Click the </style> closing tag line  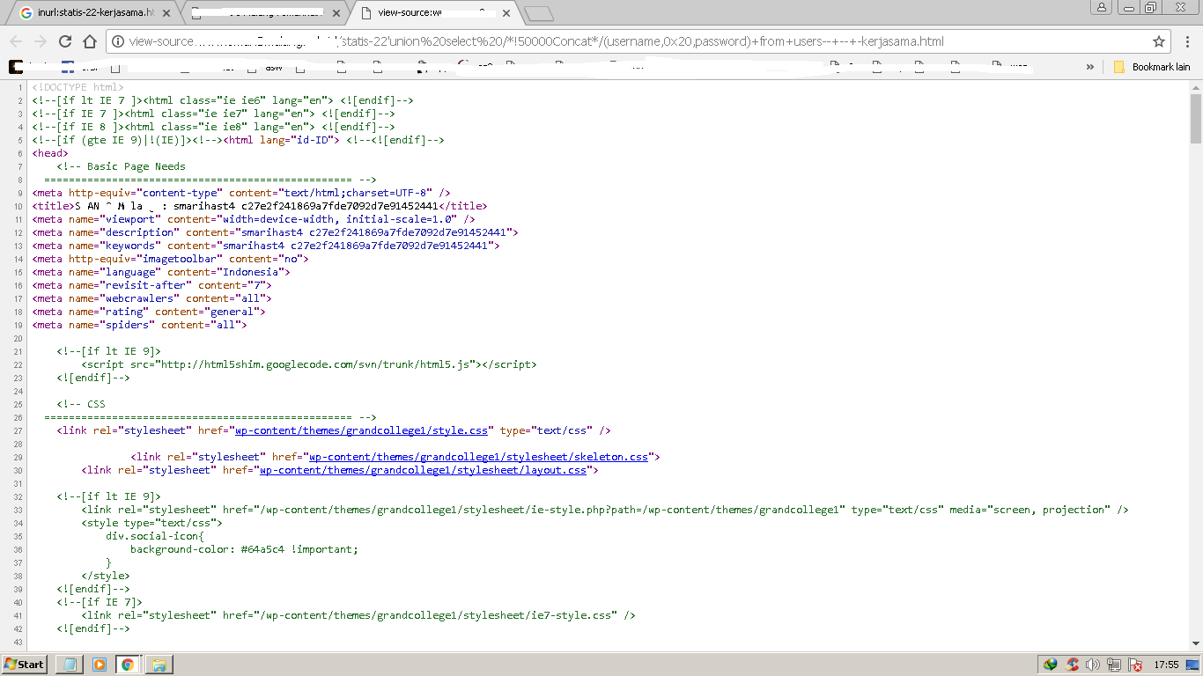pyautogui.click(x=106, y=576)
